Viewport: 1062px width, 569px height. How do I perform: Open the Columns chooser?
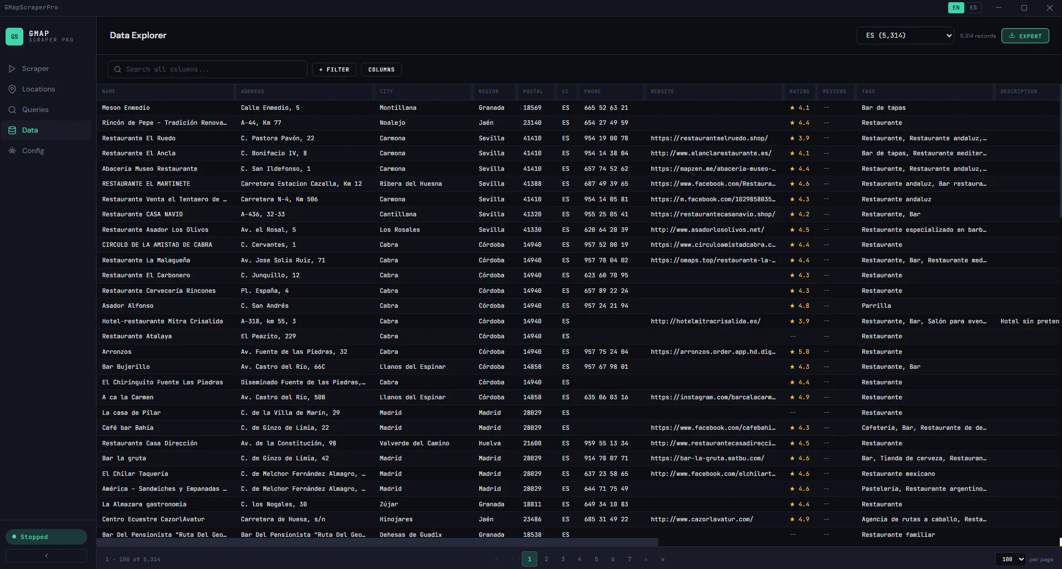pos(381,70)
